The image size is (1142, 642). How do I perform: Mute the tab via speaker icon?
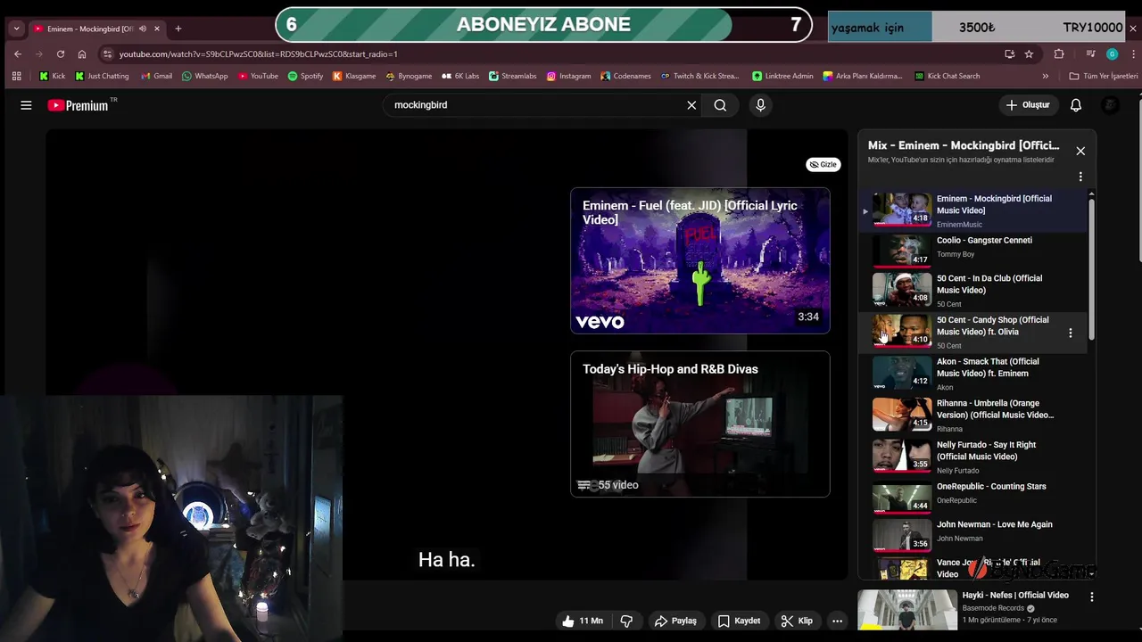point(142,29)
